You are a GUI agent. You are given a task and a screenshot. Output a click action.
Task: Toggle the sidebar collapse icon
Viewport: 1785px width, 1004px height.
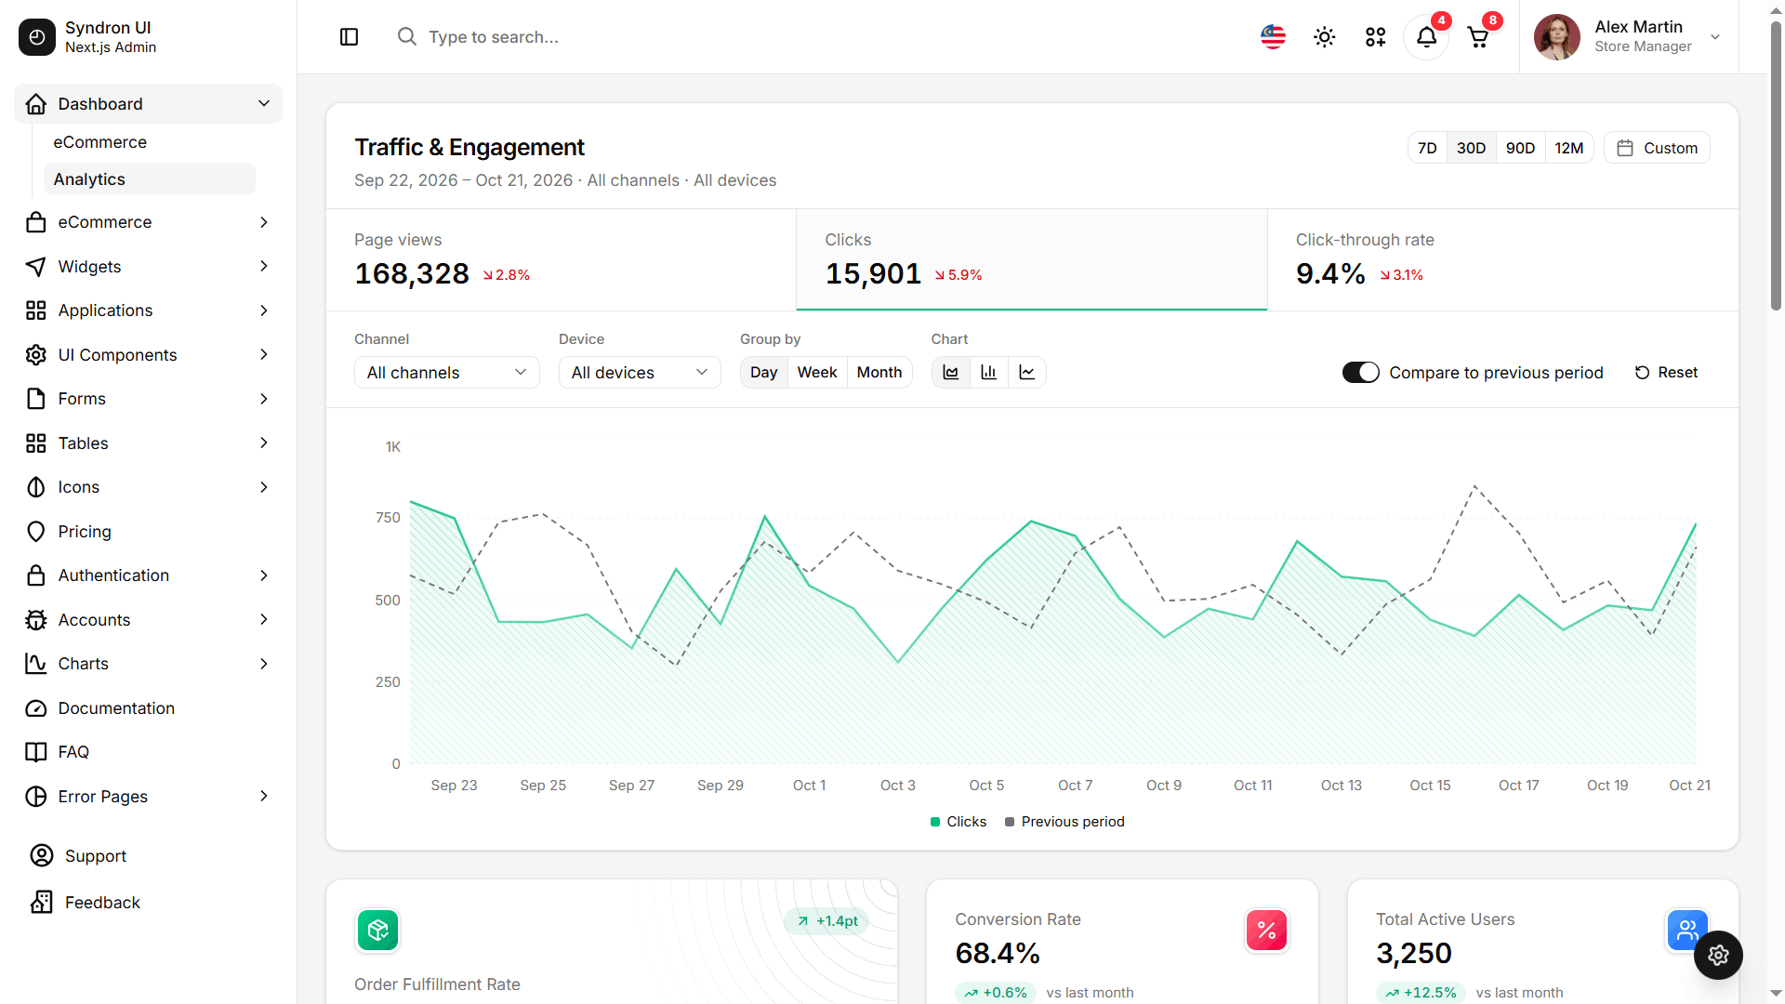(x=350, y=37)
